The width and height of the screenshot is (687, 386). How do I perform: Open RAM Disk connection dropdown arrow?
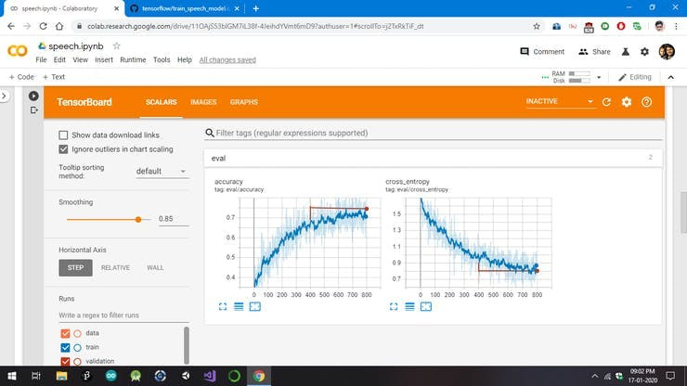tap(599, 78)
